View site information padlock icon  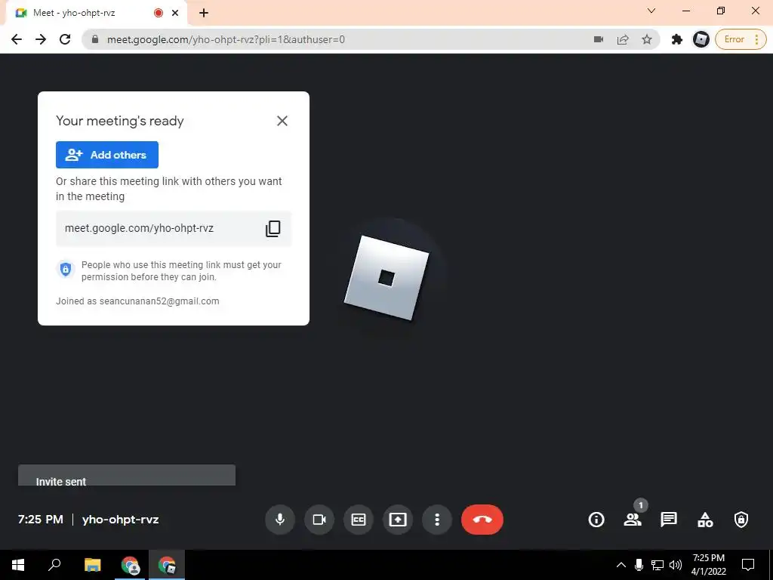[x=95, y=39]
